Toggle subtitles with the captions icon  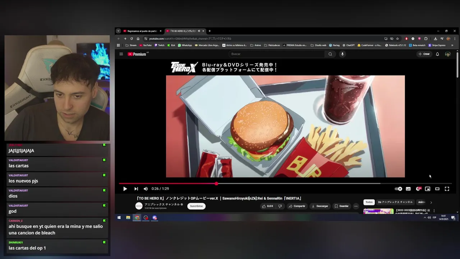pos(408,189)
